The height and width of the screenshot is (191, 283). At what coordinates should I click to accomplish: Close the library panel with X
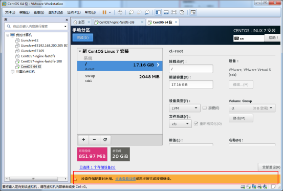(67, 19)
